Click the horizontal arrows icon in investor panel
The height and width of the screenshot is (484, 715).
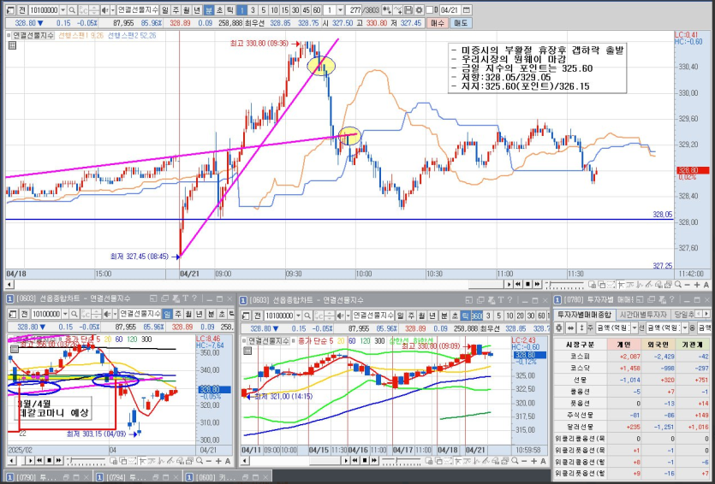point(570,328)
